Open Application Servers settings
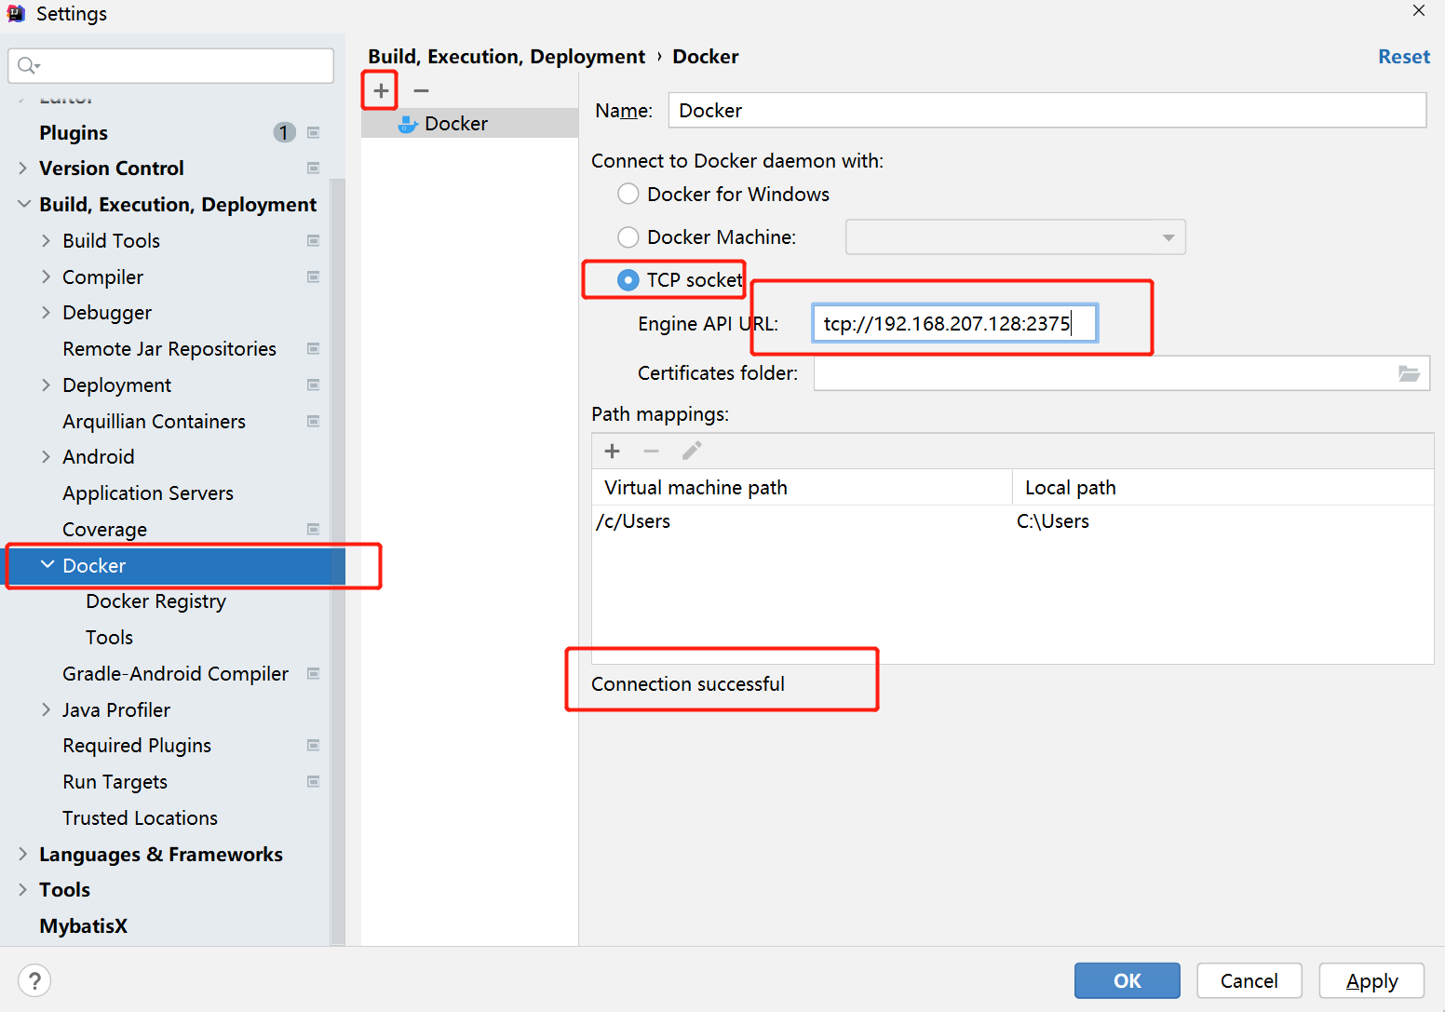1445x1012 pixels. pos(148,493)
